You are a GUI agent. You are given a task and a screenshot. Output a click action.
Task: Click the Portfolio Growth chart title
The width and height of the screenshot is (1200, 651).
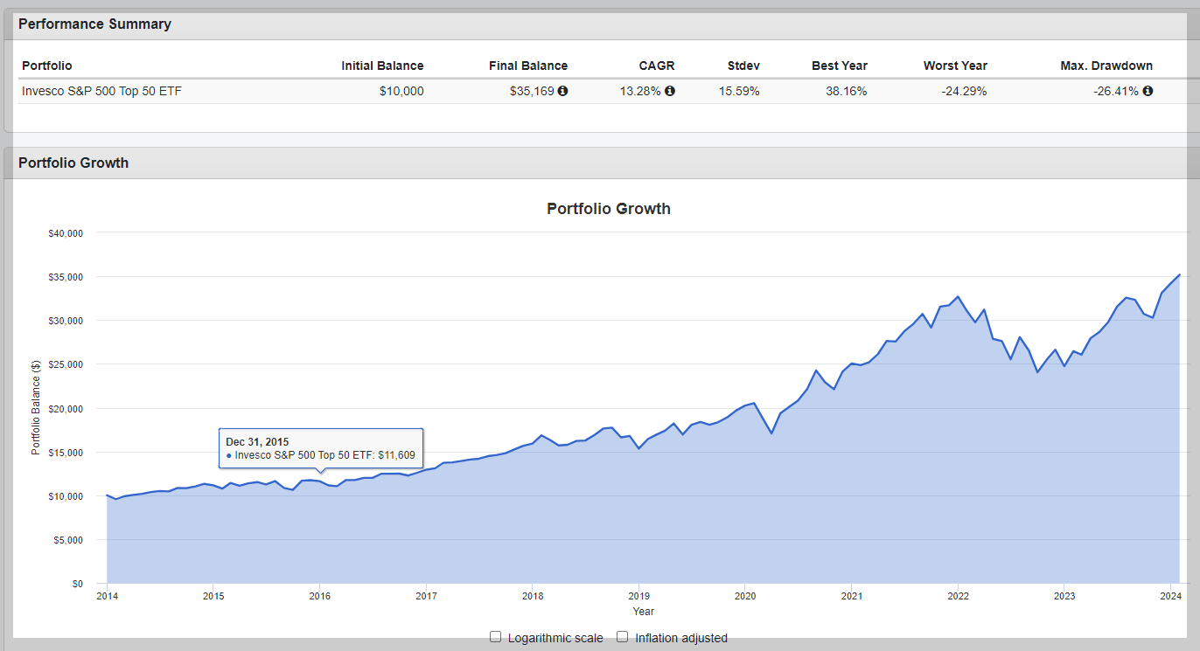tap(609, 209)
